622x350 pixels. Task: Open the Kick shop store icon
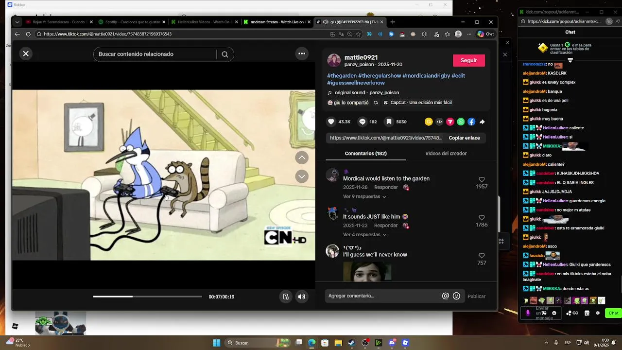587,313
